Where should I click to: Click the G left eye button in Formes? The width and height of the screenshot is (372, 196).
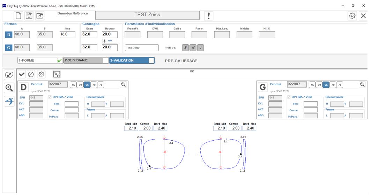coord(8,48)
